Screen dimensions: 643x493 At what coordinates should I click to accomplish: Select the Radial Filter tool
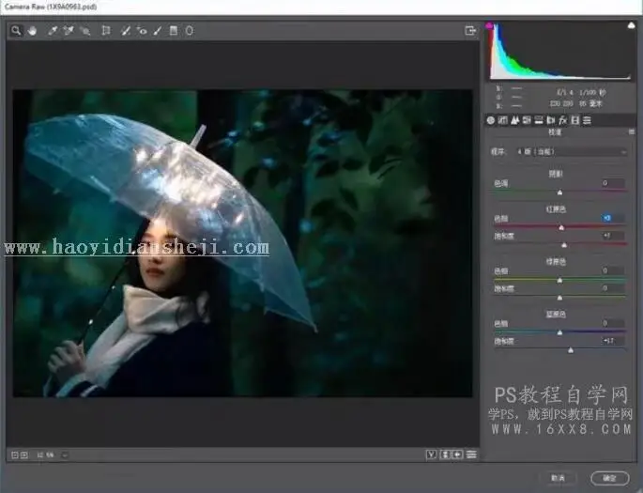[189, 31]
